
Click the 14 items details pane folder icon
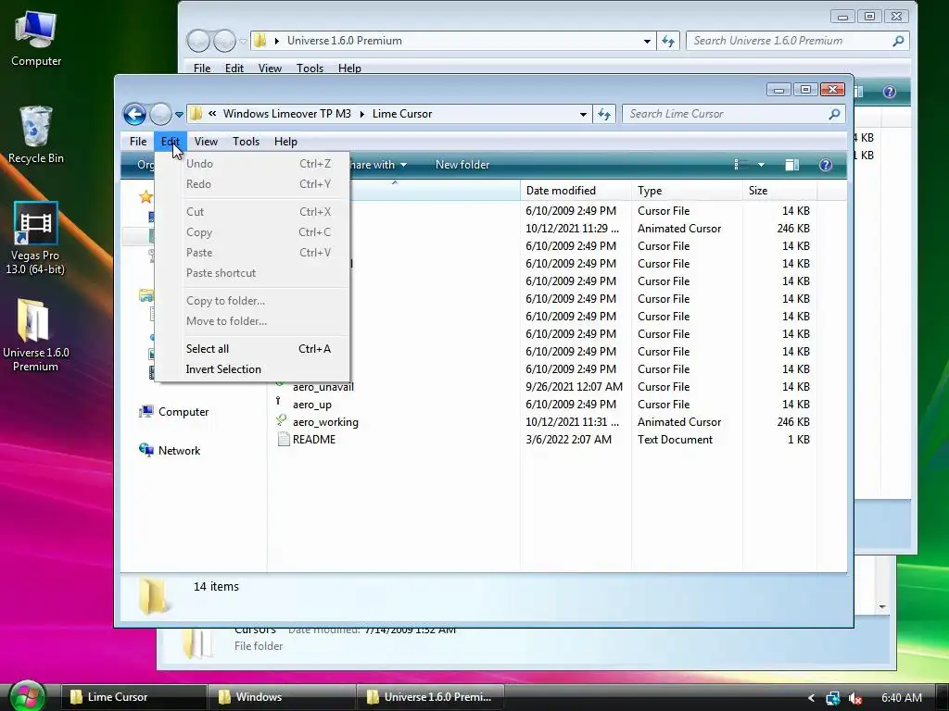pyautogui.click(x=153, y=596)
